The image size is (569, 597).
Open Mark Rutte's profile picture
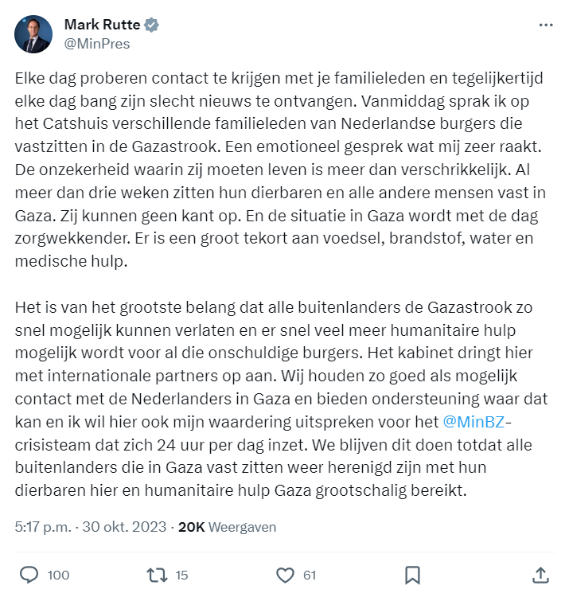[x=33, y=34]
